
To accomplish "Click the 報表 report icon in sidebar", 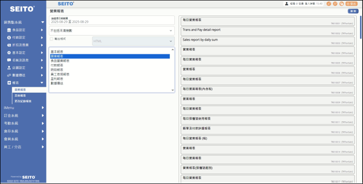I will click(x=9, y=83).
